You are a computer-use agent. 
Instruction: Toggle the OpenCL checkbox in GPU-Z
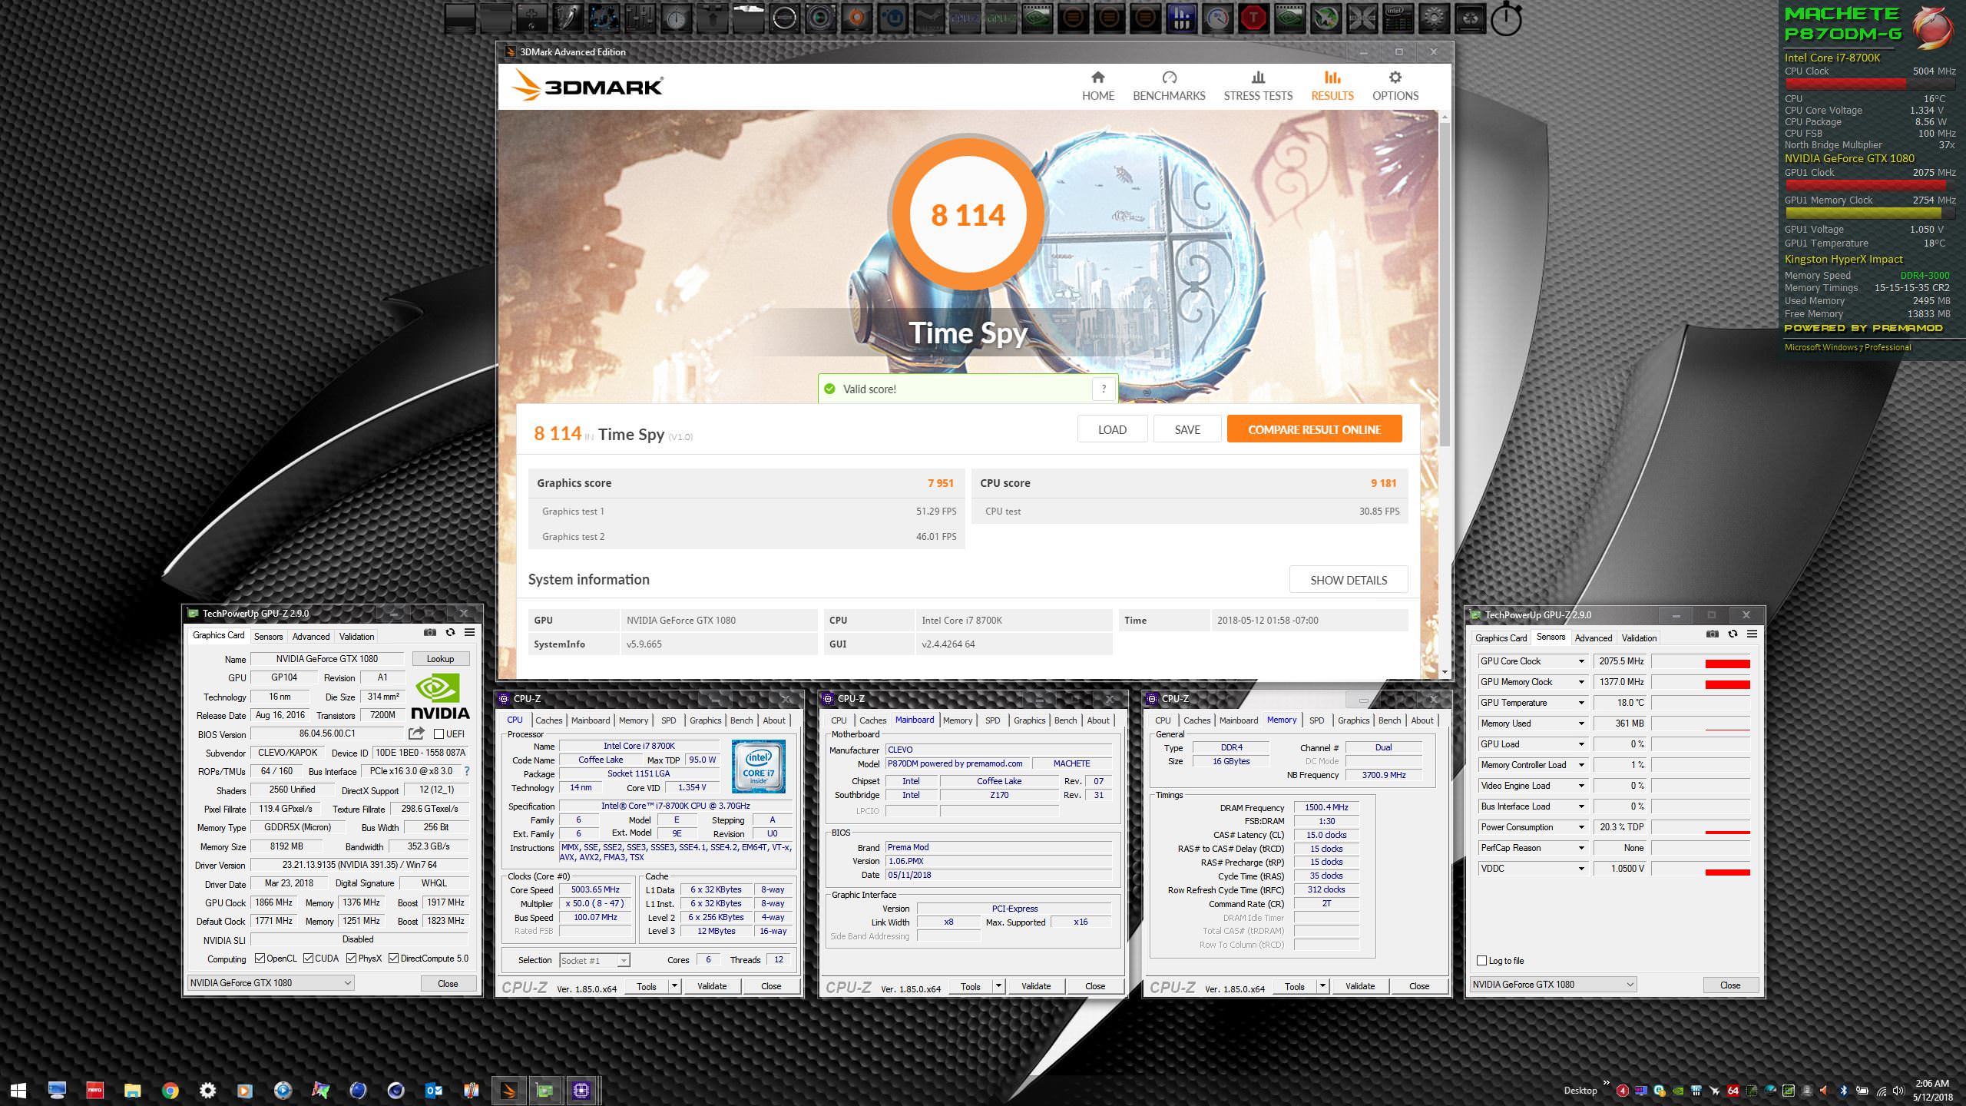pos(260,959)
